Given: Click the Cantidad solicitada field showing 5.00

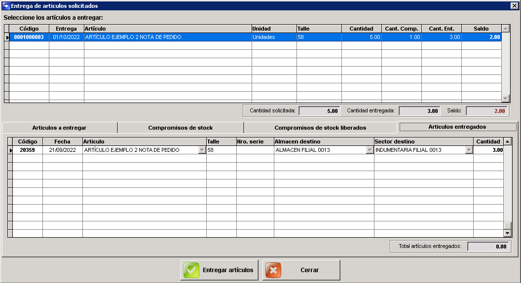Looking at the screenshot, I should coord(319,111).
